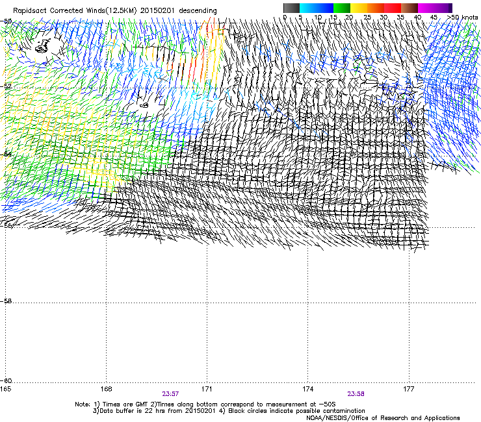Click the dark purple 45-50 knots legend segment
This screenshot has width=481, height=422.
(443, 8)
